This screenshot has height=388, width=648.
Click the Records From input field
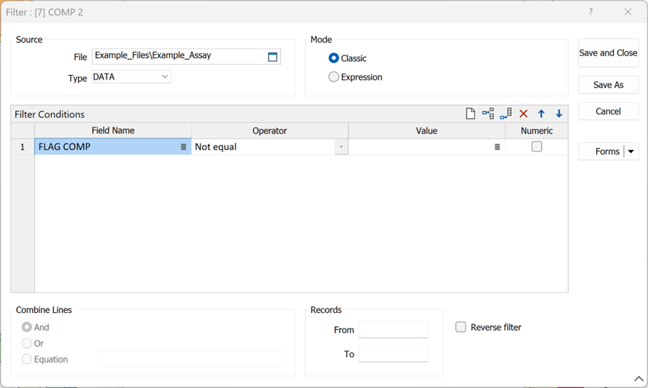(393, 330)
